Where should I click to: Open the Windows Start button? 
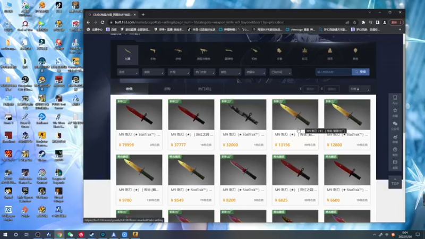coord(5,234)
